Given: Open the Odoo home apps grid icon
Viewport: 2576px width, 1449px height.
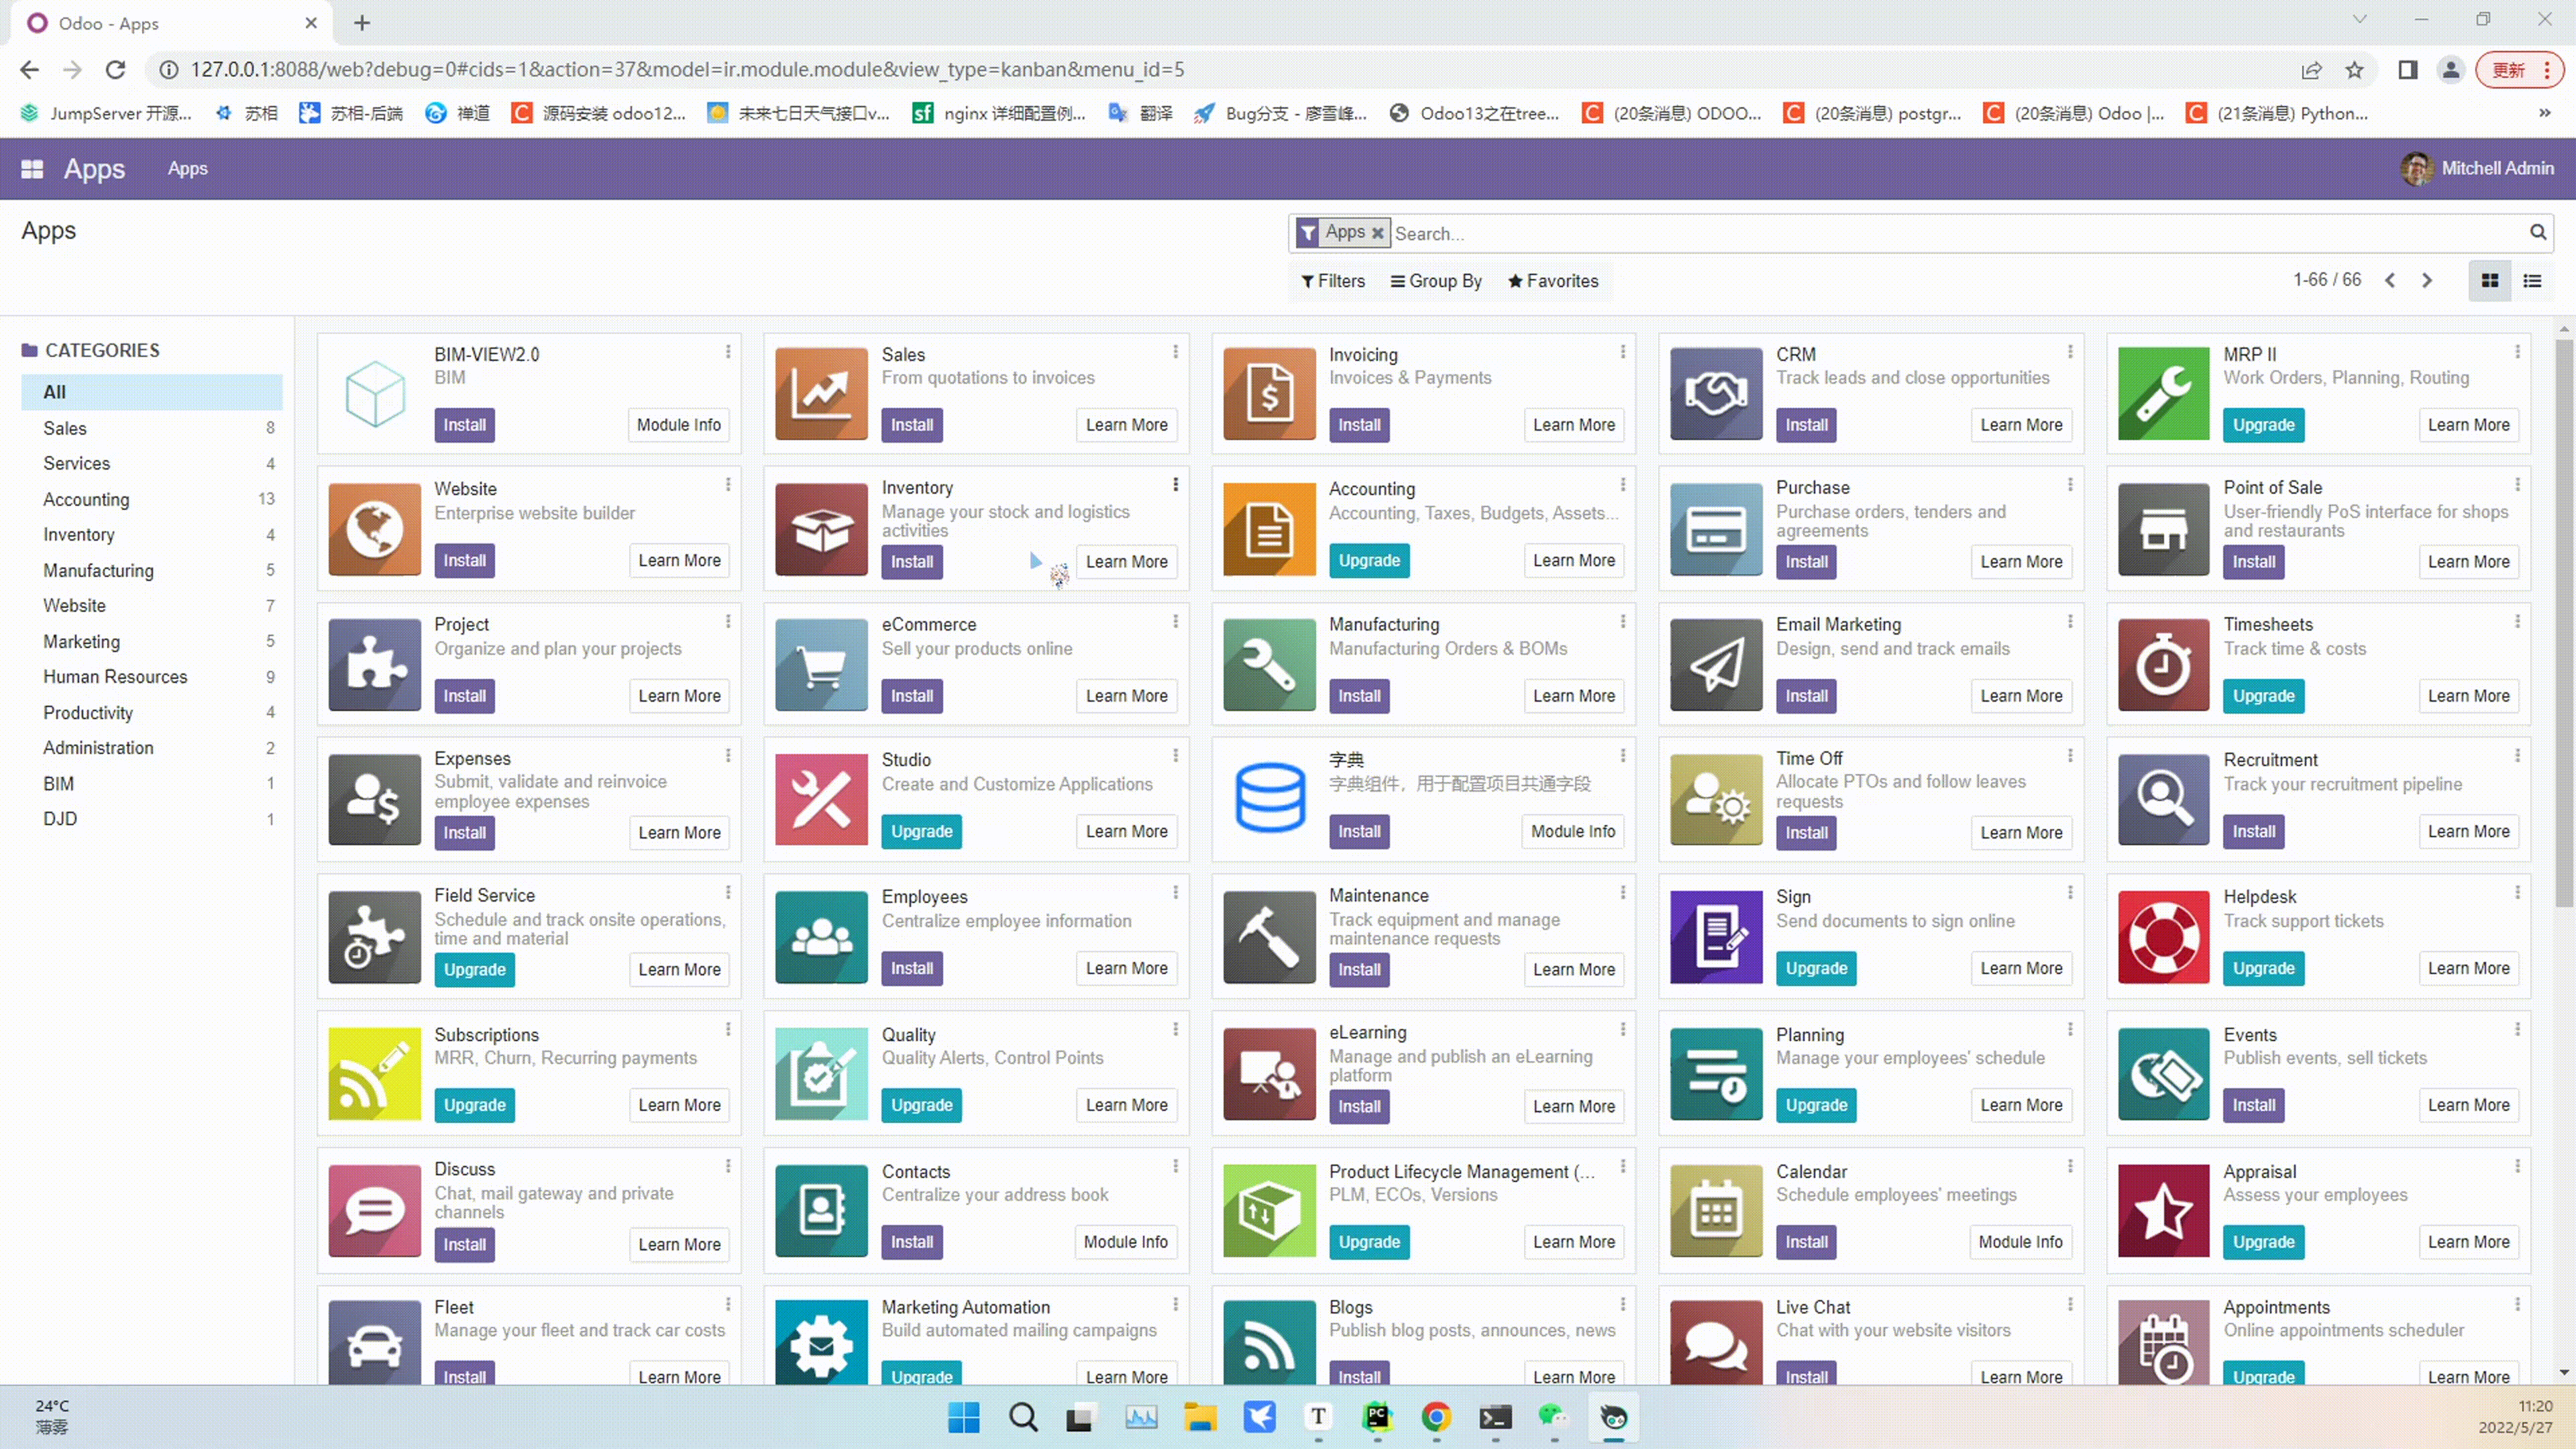Looking at the screenshot, I should tap(32, 169).
